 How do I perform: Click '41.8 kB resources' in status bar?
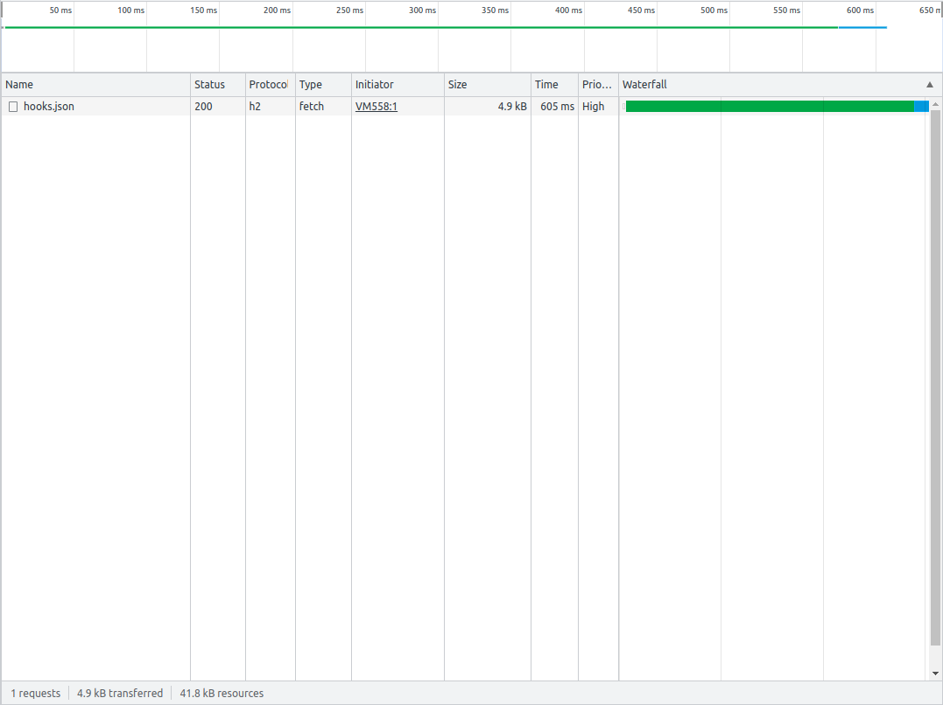(x=222, y=693)
